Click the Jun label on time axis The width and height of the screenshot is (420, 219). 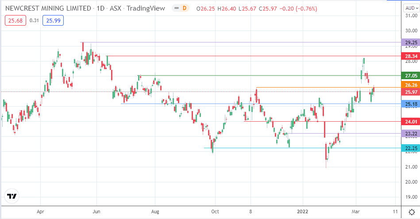click(96, 212)
